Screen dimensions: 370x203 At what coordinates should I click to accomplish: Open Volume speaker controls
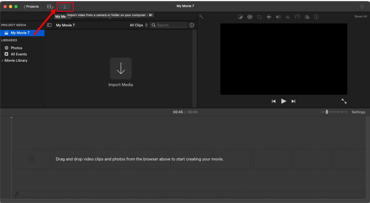click(278, 17)
